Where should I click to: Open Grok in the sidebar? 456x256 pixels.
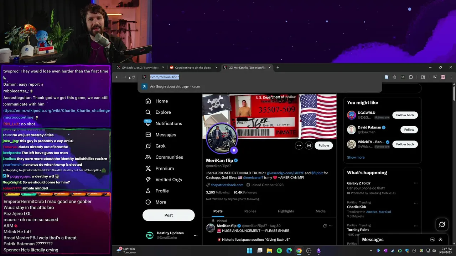[x=155, y=146]
